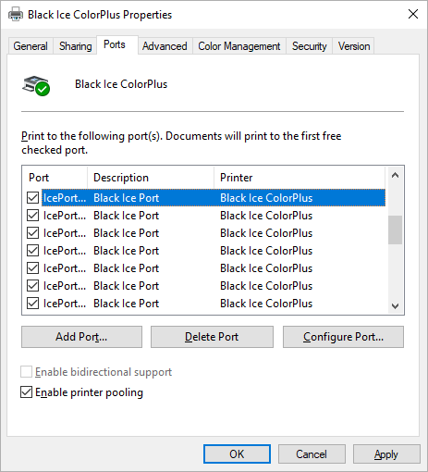The image size is (428, 472).
Task: Sort by the Description column header
Action: pos(151,178)
